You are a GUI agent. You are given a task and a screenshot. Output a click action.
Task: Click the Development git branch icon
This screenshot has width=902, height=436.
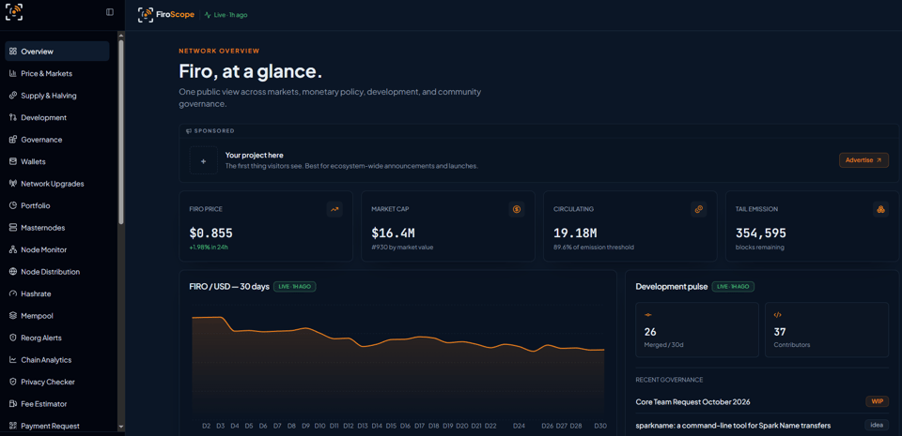pyautogui.click(x=12, y=117)
